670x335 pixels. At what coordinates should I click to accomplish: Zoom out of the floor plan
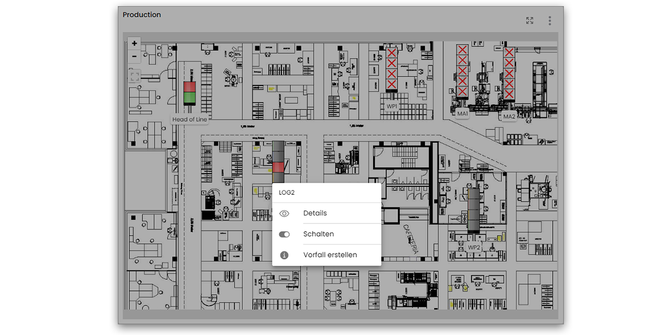(135, 56)
